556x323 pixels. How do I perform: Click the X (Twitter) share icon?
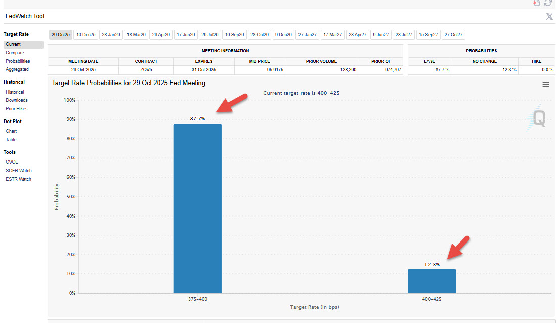point(549,16)
